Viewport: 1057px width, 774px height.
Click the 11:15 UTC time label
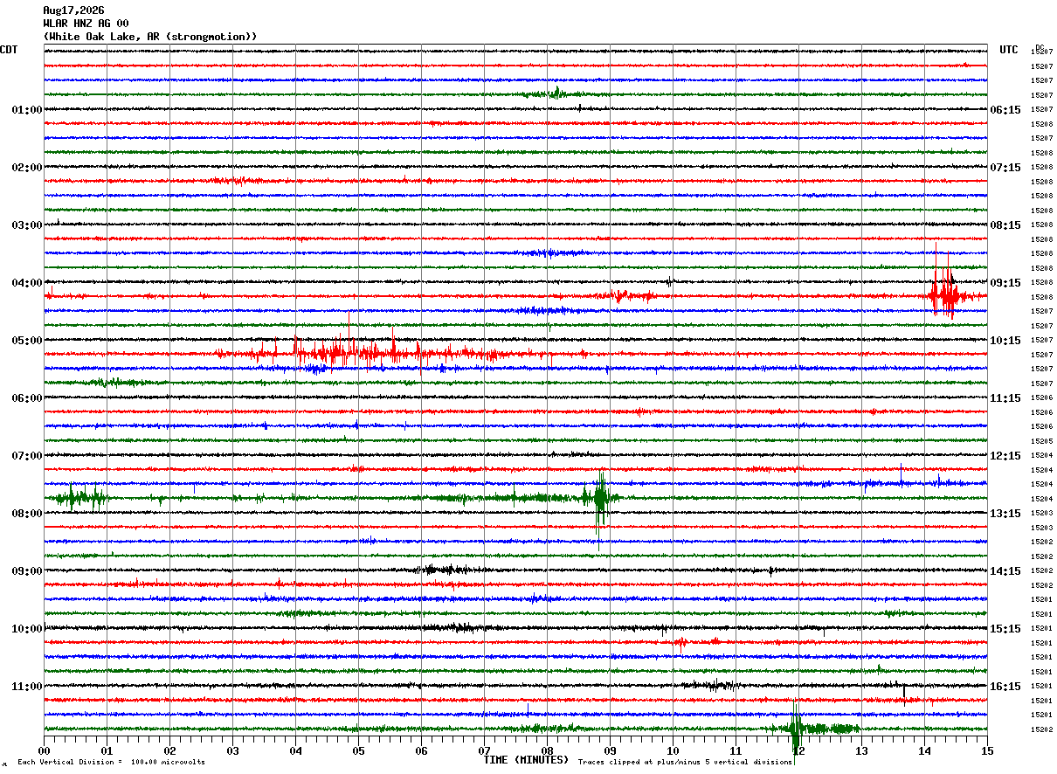pos(1005,398)
